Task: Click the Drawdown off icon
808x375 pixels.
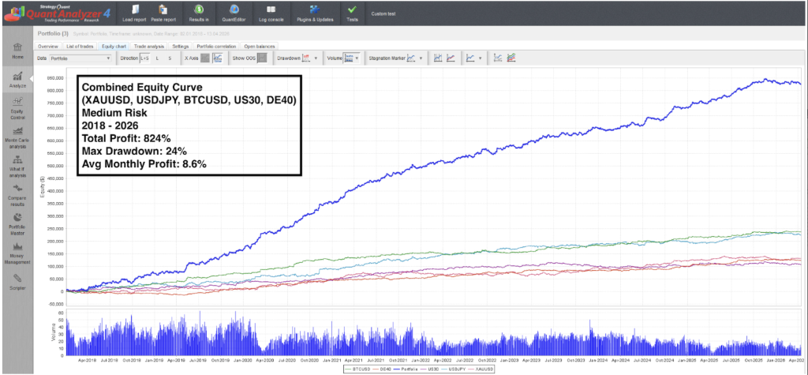Action: pyautogui.click(x=305, y=58)
